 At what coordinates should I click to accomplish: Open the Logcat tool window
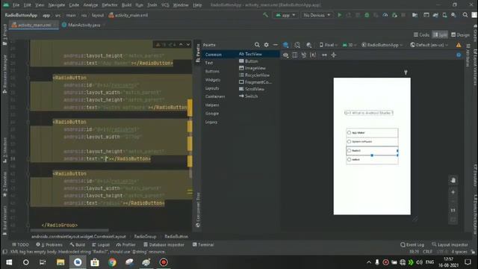click(101, 244)
